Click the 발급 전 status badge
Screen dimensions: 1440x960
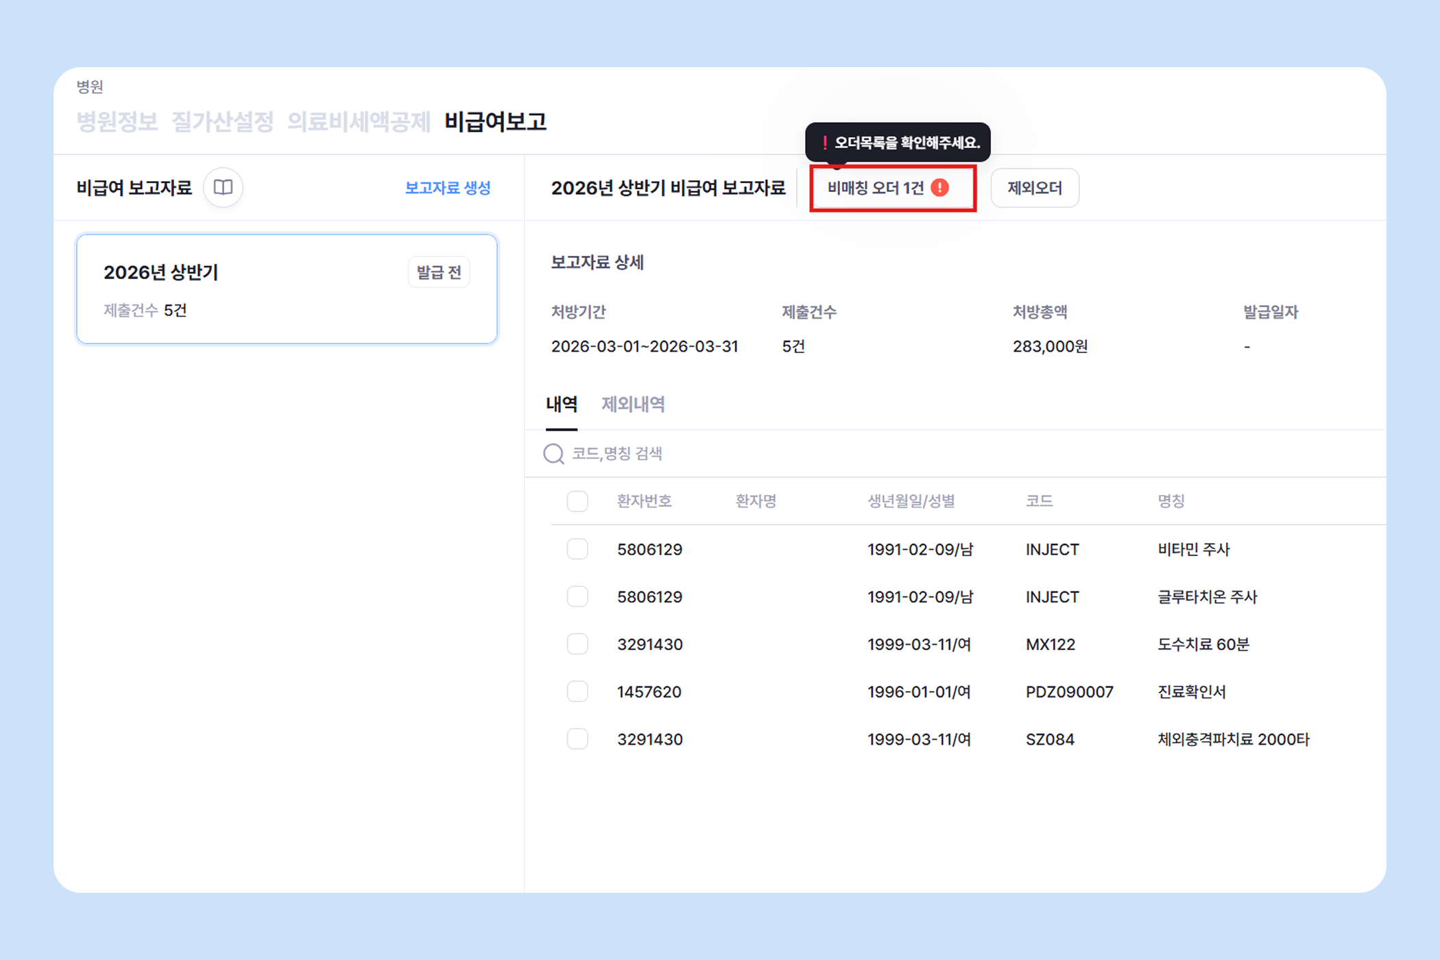point(439,272)
